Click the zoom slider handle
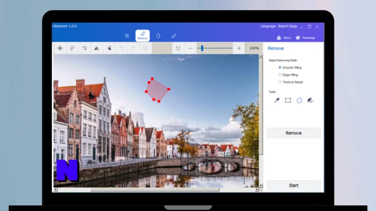Viewport: 376px width, 211px height. click(202, 48)
